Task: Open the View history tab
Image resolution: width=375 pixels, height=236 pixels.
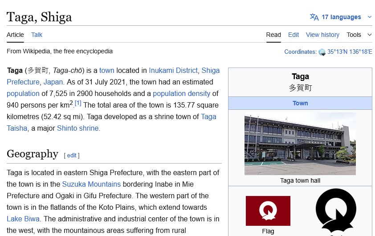Action: pyautogui.click(x=322, y=35)
